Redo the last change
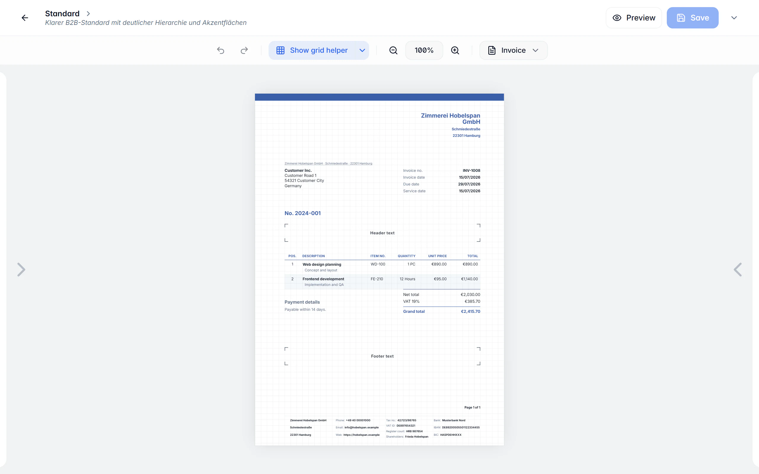The height and width of the screenshot is (474, 759). click(244, 50)
